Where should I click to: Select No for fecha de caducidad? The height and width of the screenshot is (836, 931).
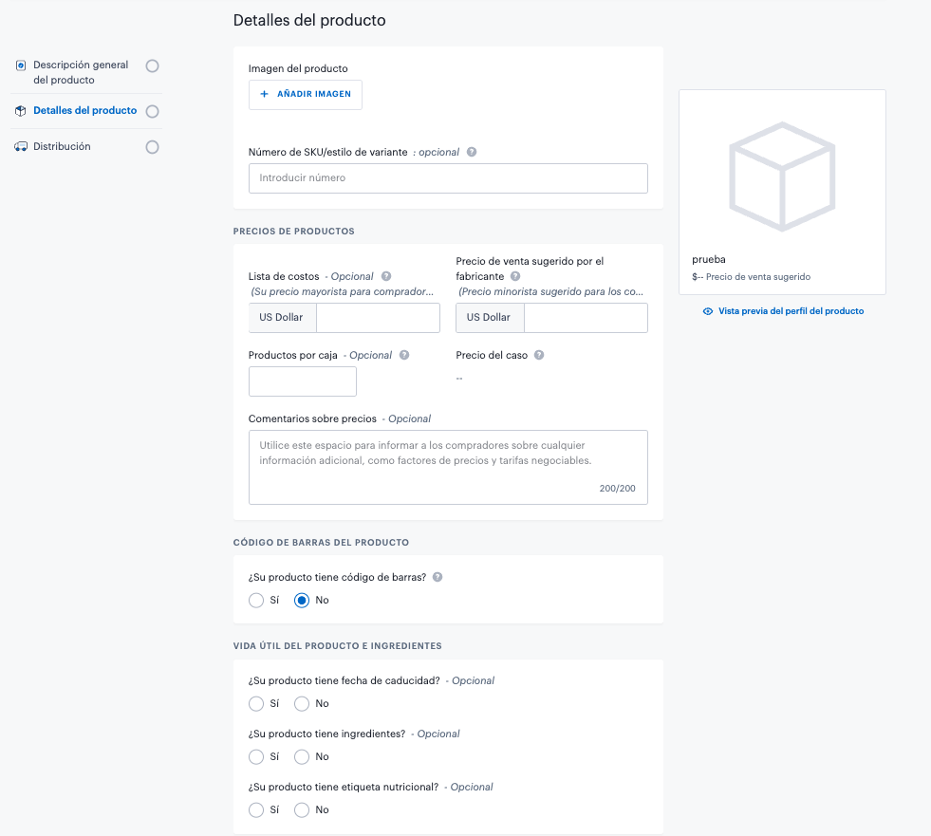302,703
